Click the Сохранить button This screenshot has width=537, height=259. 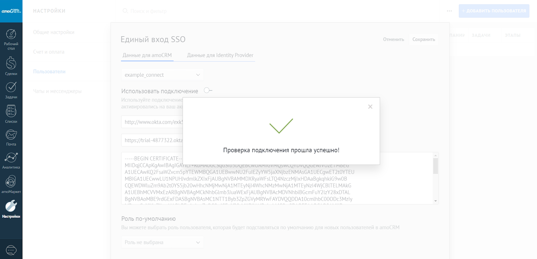[424, 40]
